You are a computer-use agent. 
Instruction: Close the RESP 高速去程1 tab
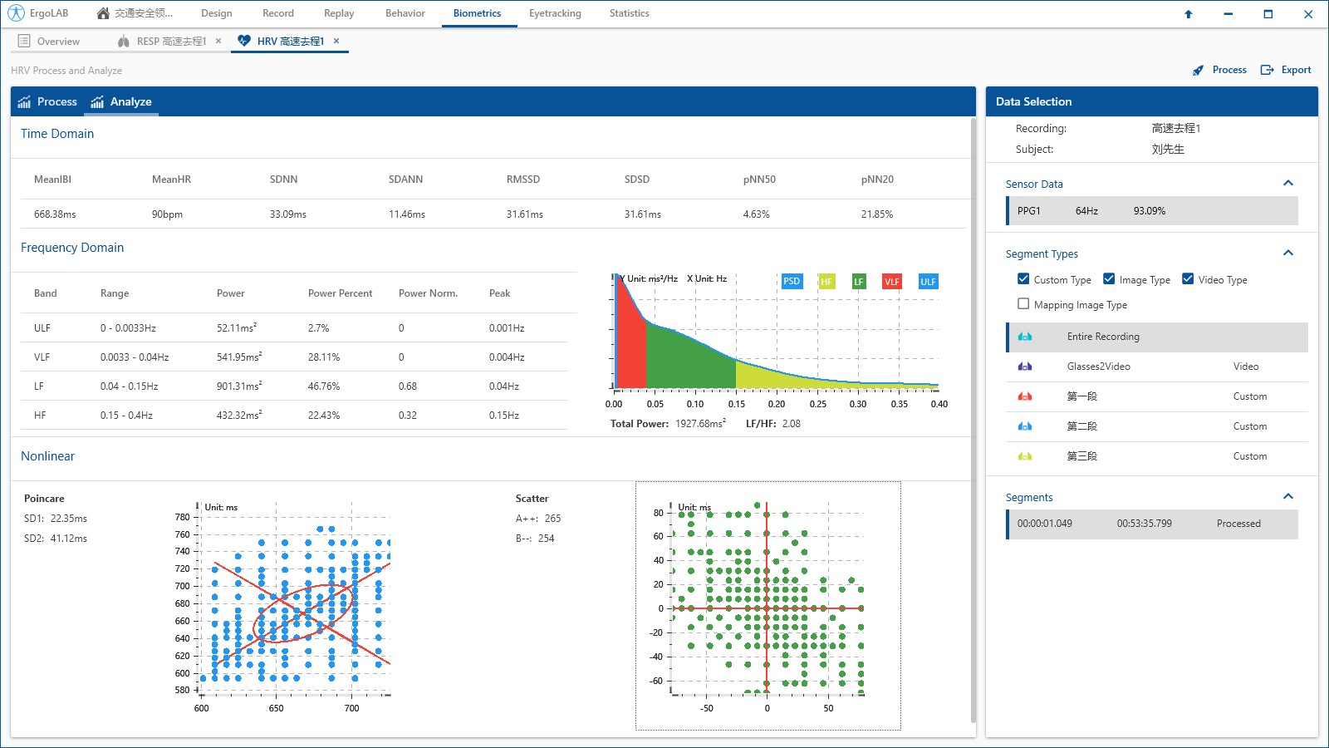pyautogui.click(x=218, y=41)
